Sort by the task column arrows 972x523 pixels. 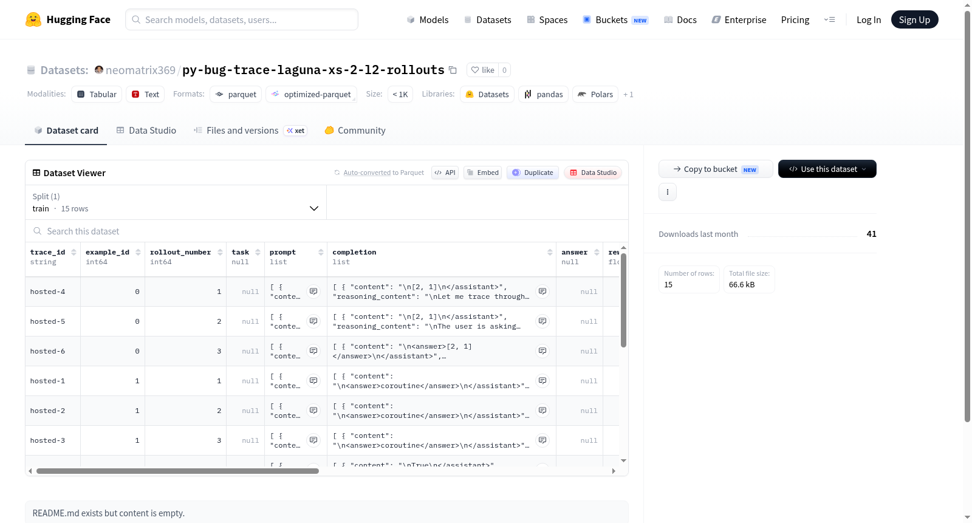click(x=258, y=252)
